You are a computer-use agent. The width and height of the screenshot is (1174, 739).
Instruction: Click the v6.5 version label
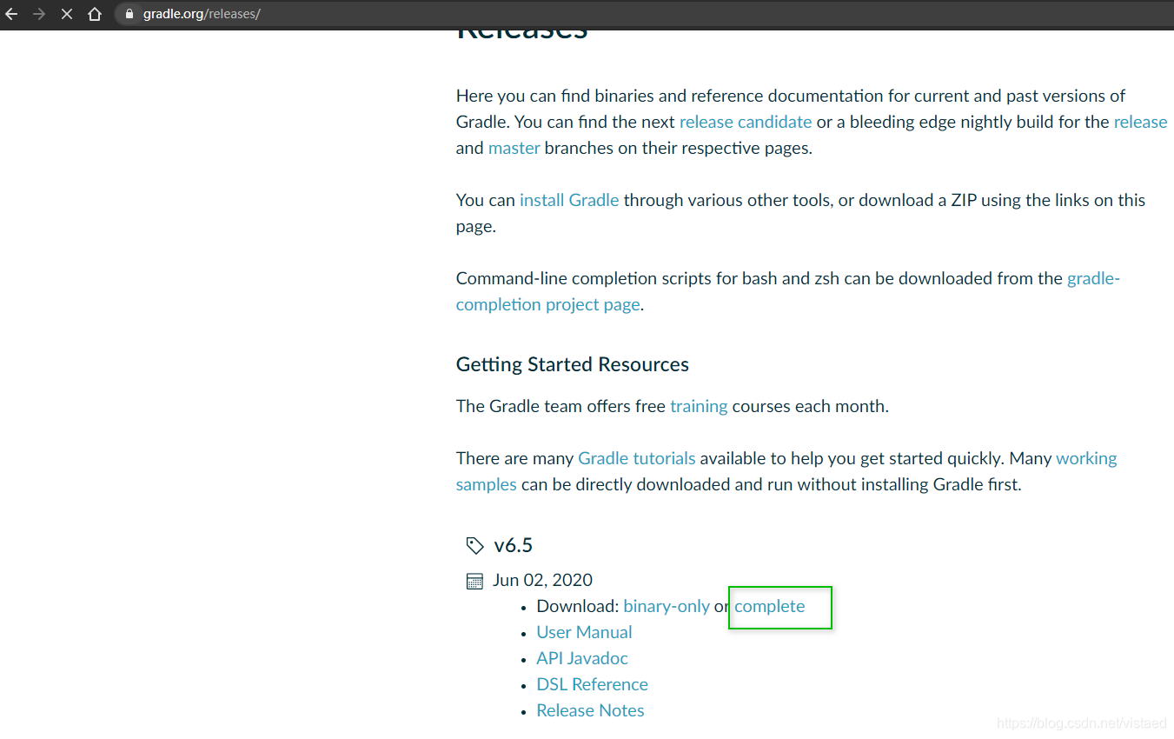[514, 546]
